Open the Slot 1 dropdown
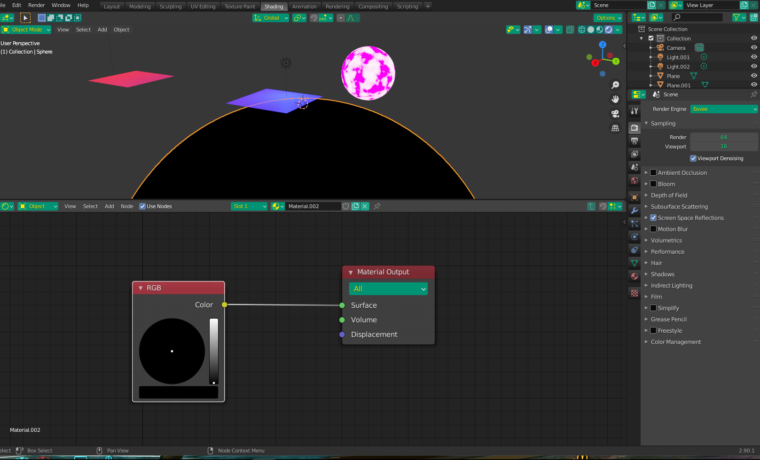 [249, 206]
